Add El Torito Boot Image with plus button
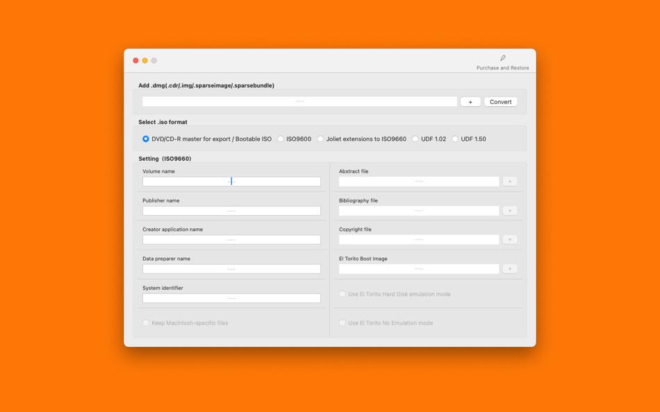Image resolution: width=660 pixels, height=412 pixels. (510, 268)
